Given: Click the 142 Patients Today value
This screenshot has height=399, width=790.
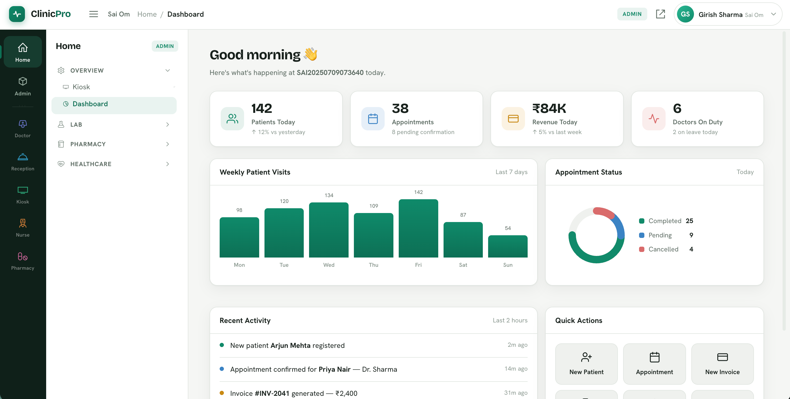Looking at the screenshot, I should click(262, 108).
